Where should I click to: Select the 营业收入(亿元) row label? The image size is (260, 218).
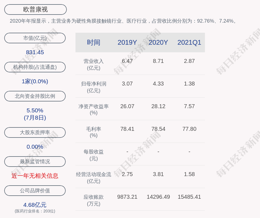[94, 65]
